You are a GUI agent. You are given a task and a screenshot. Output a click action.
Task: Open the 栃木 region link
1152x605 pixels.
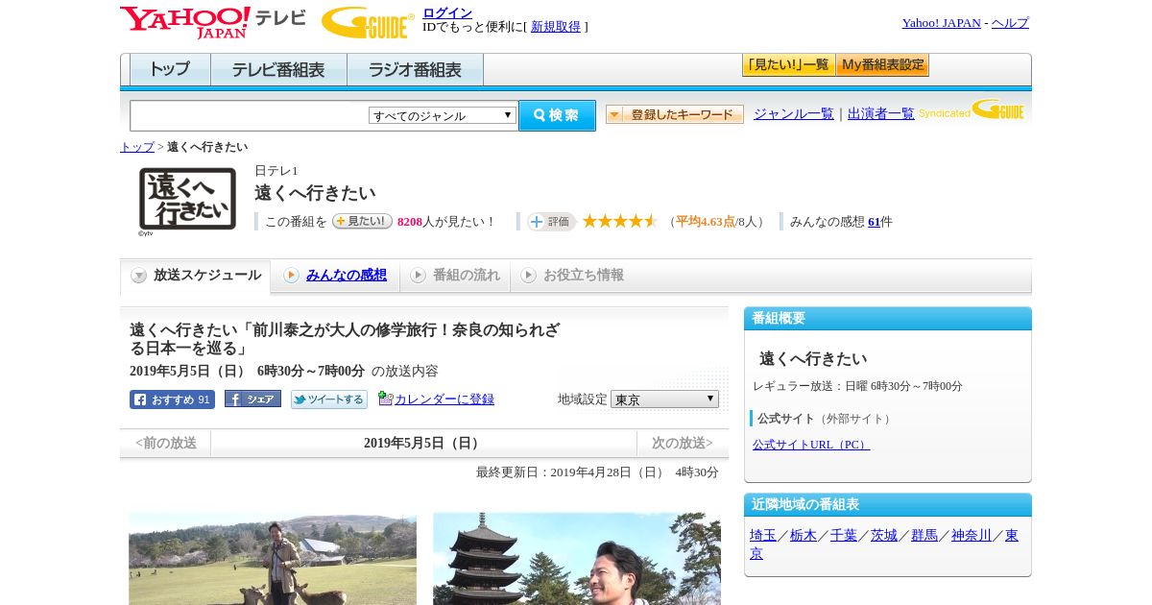pyautogui.click(x=804, y=535)
